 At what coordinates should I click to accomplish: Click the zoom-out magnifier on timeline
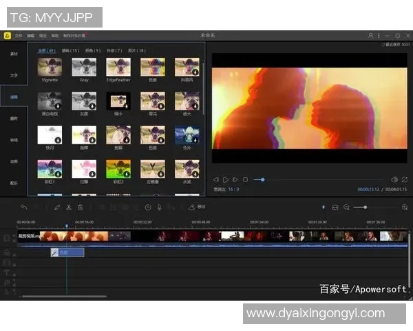[x=346, y=207]
